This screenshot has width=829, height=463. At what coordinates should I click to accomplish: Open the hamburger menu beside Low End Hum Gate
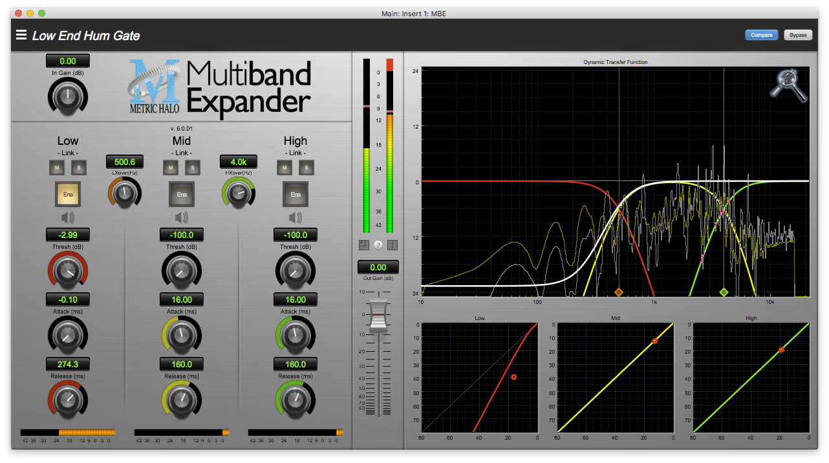(x=21, y=36)
